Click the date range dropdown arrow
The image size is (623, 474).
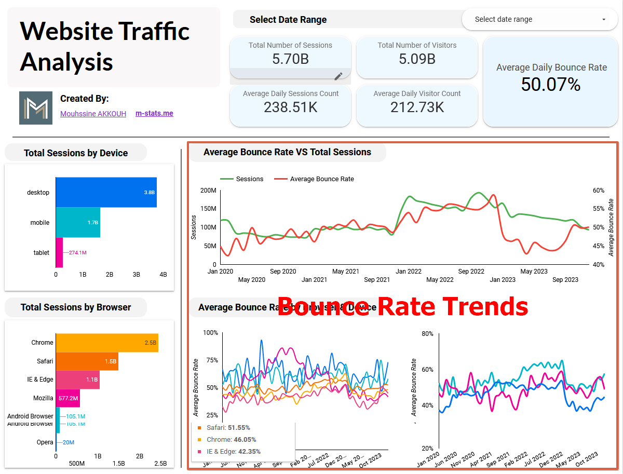(x=604, y=20)
